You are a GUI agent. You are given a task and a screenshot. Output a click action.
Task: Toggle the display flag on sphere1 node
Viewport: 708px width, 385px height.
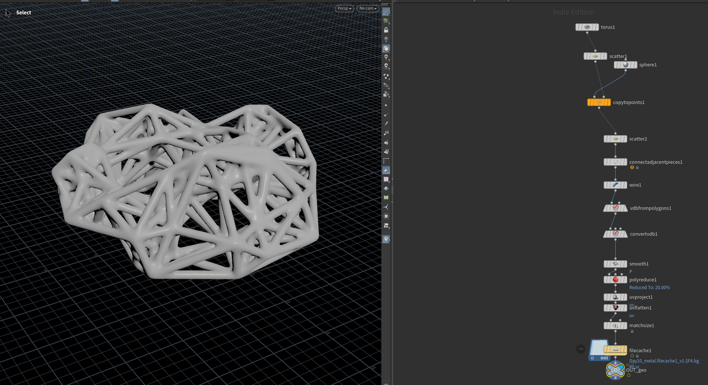click(x=635, y=65)
